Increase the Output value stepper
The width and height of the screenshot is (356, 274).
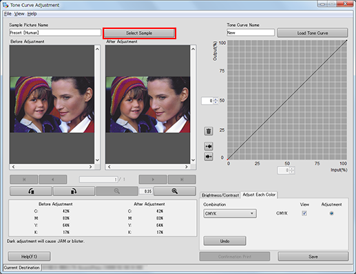pyautogui.click(x=216, y=99)
